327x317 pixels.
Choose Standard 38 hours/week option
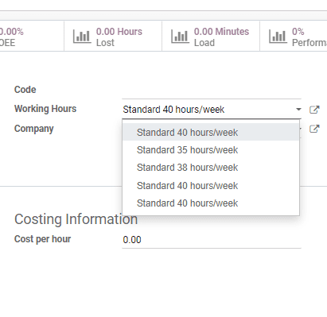(x=211, y=168)
